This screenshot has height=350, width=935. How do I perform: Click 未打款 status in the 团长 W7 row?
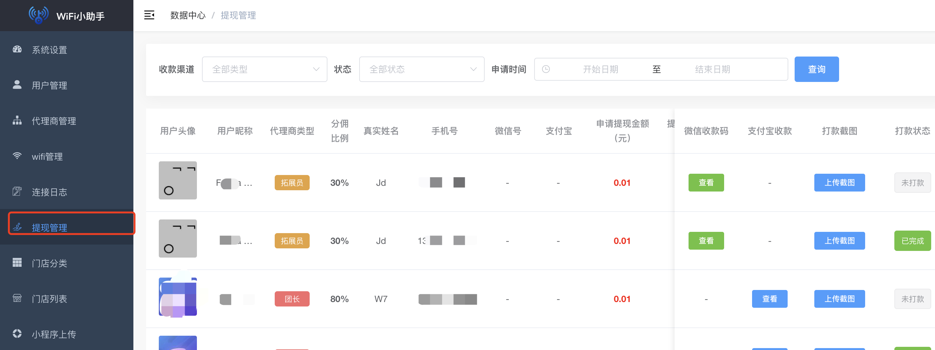click(x=912, y=299)
